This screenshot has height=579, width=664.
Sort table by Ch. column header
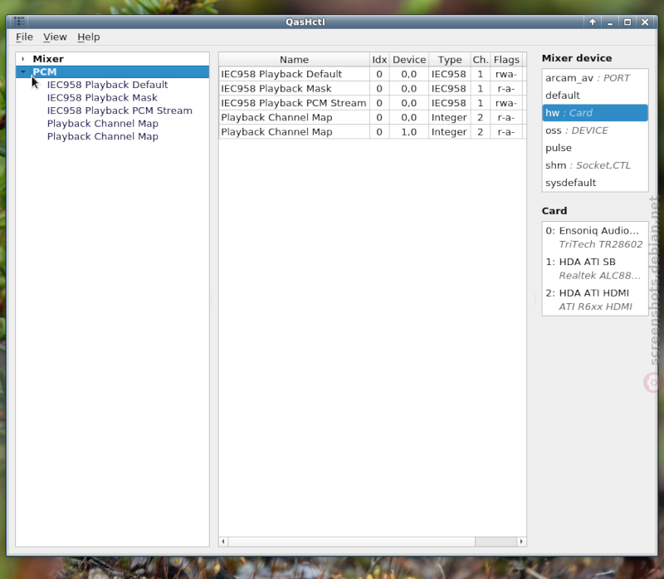pos(481,59)
